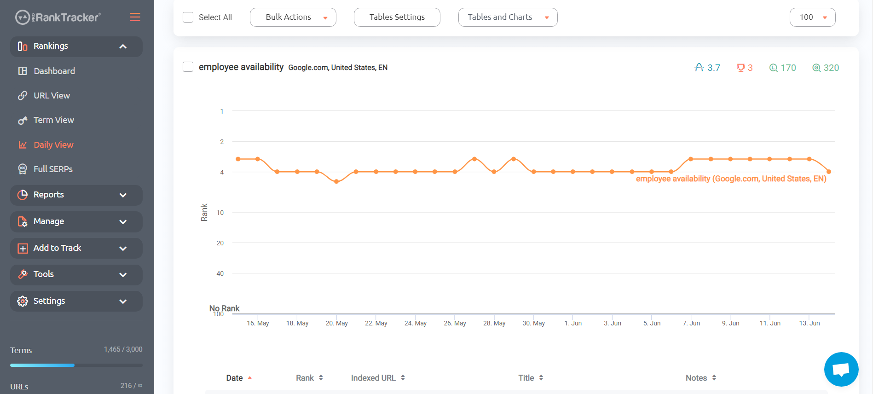Expand the Reports section
Screen dimensions: 873x394
pyautogui.click(x=76, y=195)
